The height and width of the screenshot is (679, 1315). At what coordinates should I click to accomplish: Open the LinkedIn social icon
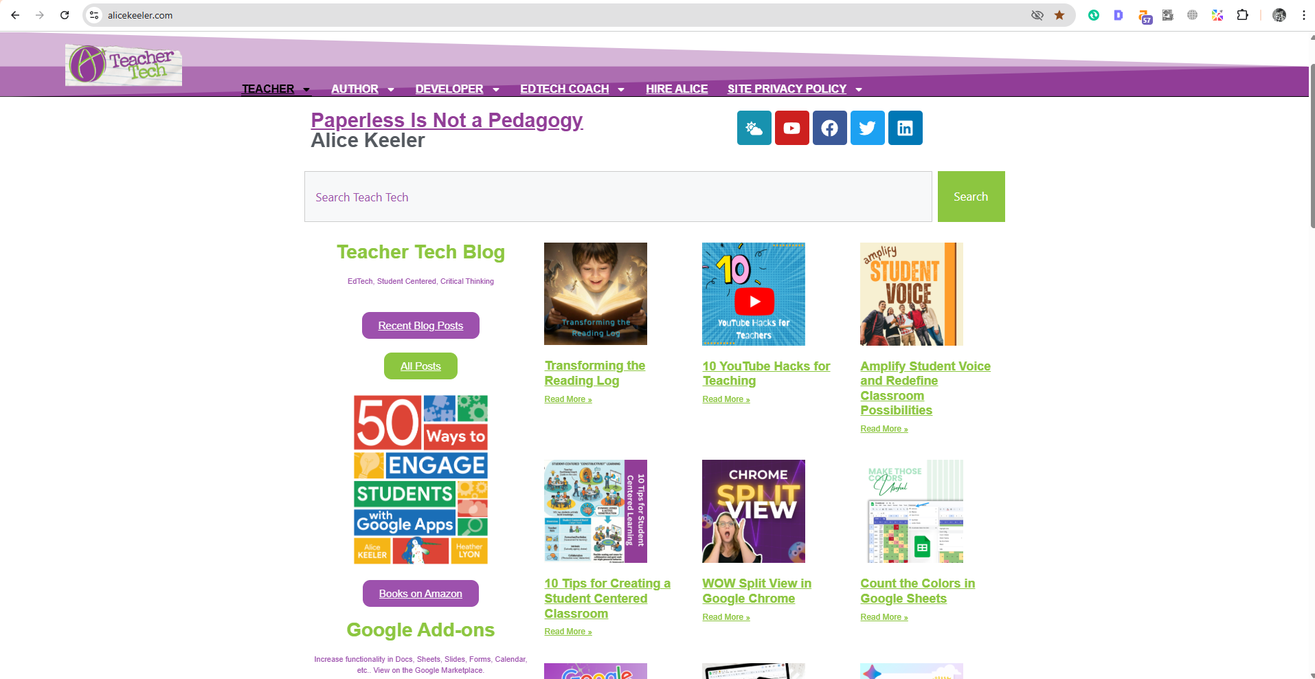tap(905, 128)
